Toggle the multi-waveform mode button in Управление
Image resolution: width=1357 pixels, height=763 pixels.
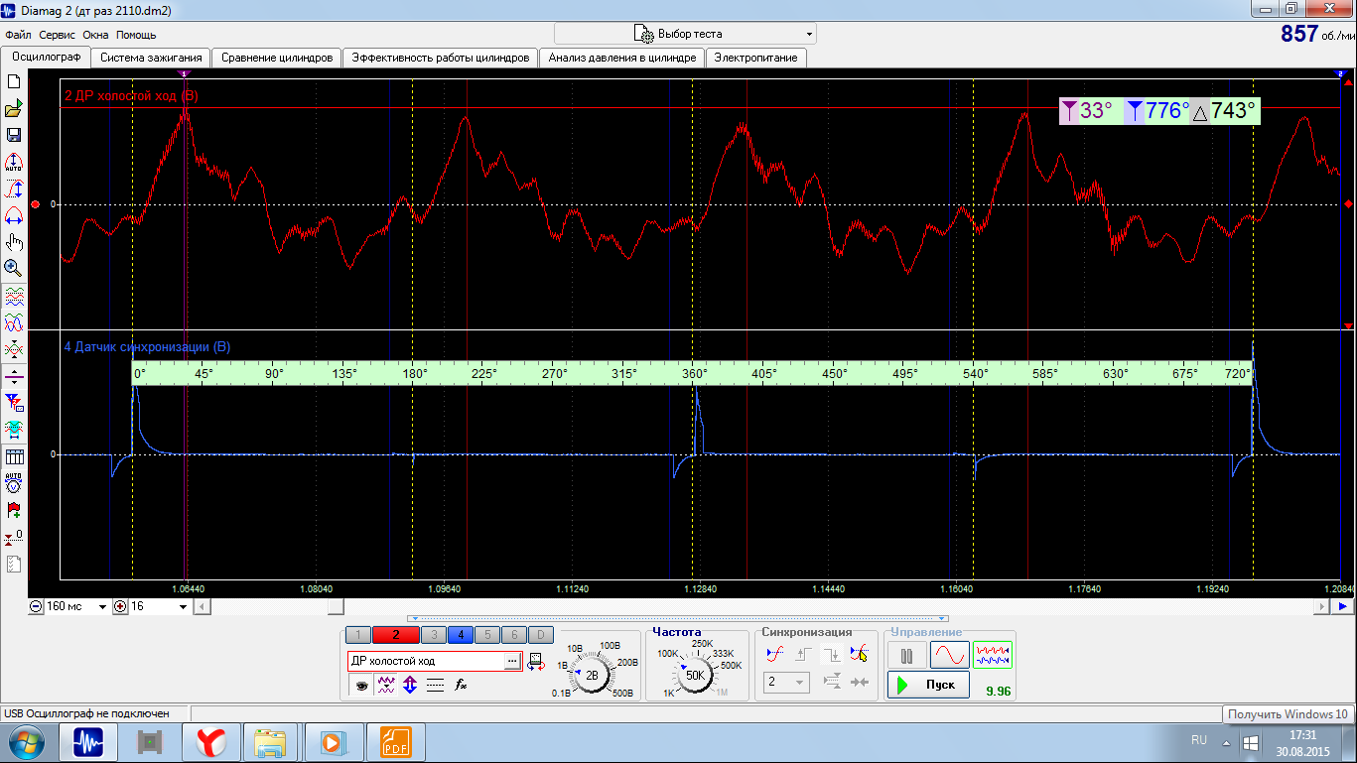992,655
